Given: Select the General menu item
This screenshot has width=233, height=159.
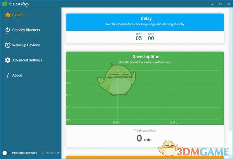Looking at the screenshot, I should 18,15.
